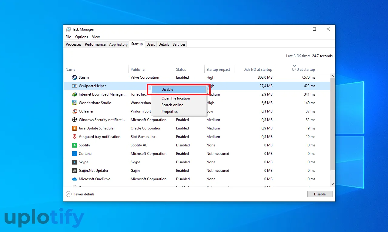This screenshot has height=232, width=388.
Task: Click the Skype icon
Action: click(75, 162)
